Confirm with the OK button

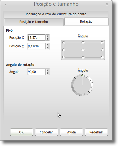tap(21, 132)
